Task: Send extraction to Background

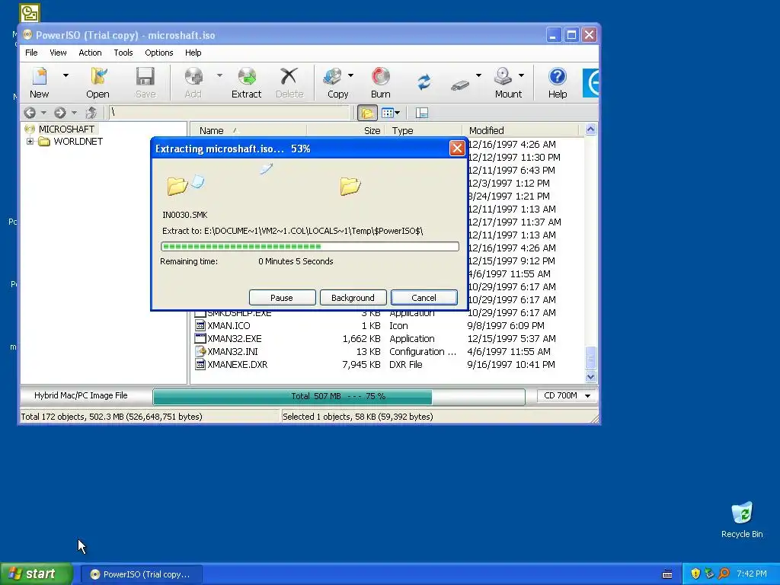Action: (353, 298)
